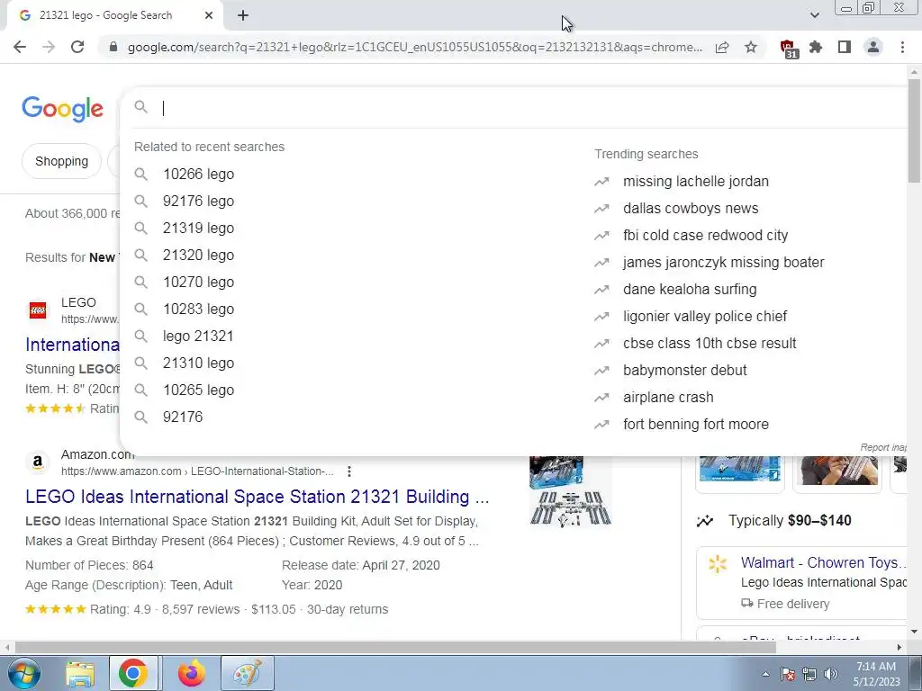This screenshot has width=922, height=691.
Task: Open the Chrome profile avatar
Action: click(x=873, y=47)
